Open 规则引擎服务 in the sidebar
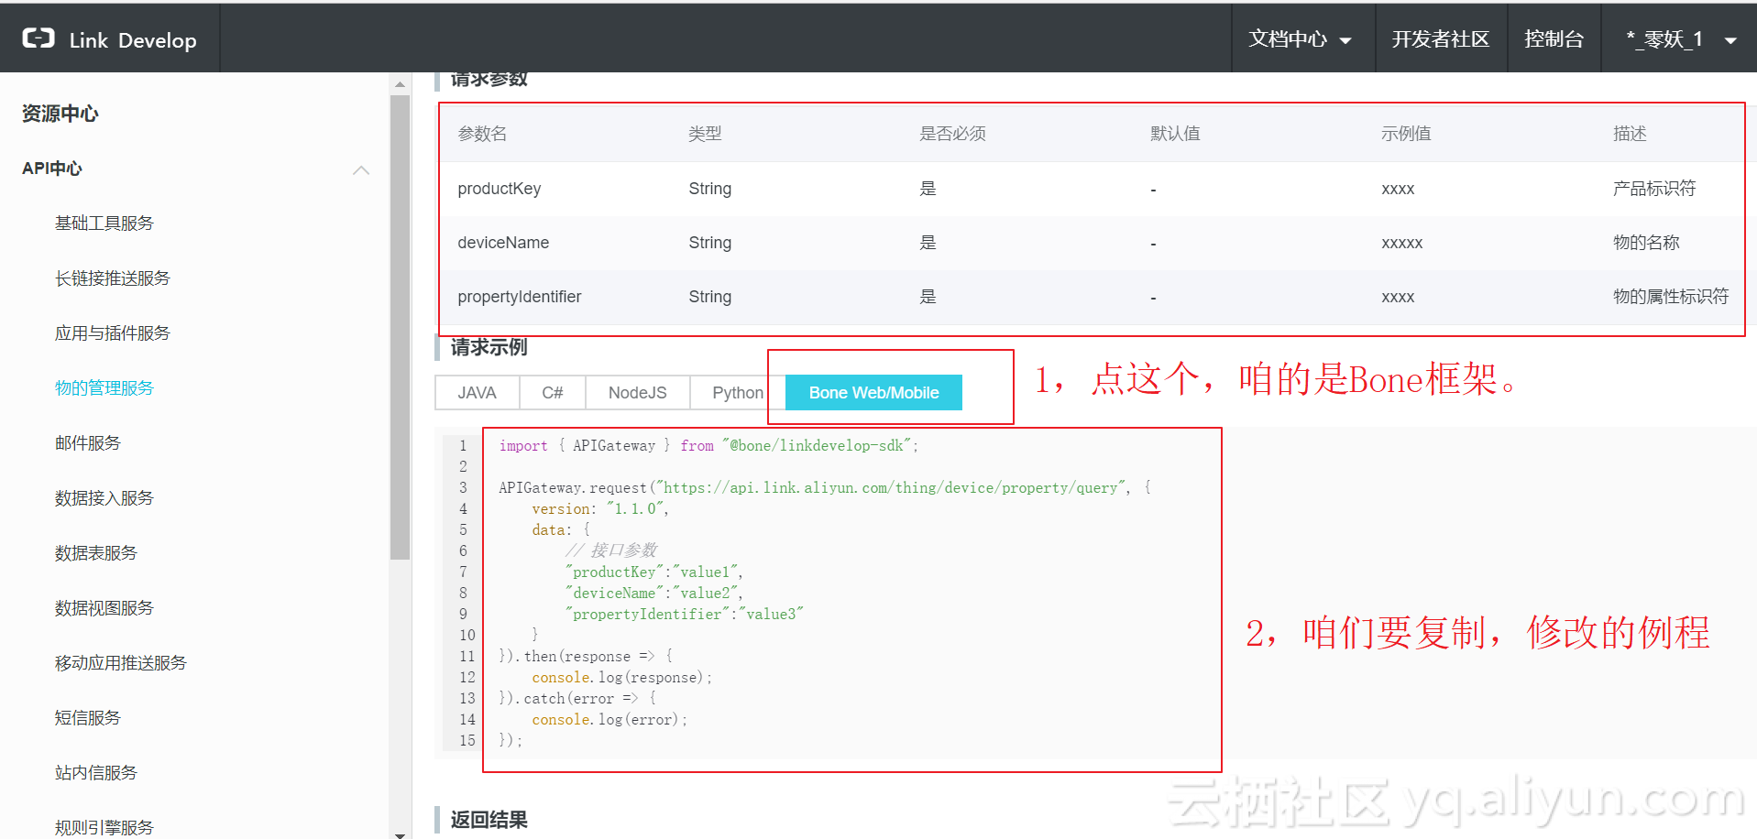1757x839 pixels. click(x=104, y=828)
